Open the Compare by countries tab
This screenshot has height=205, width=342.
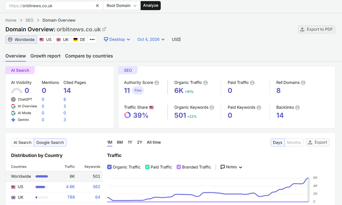tap(89, 56)
